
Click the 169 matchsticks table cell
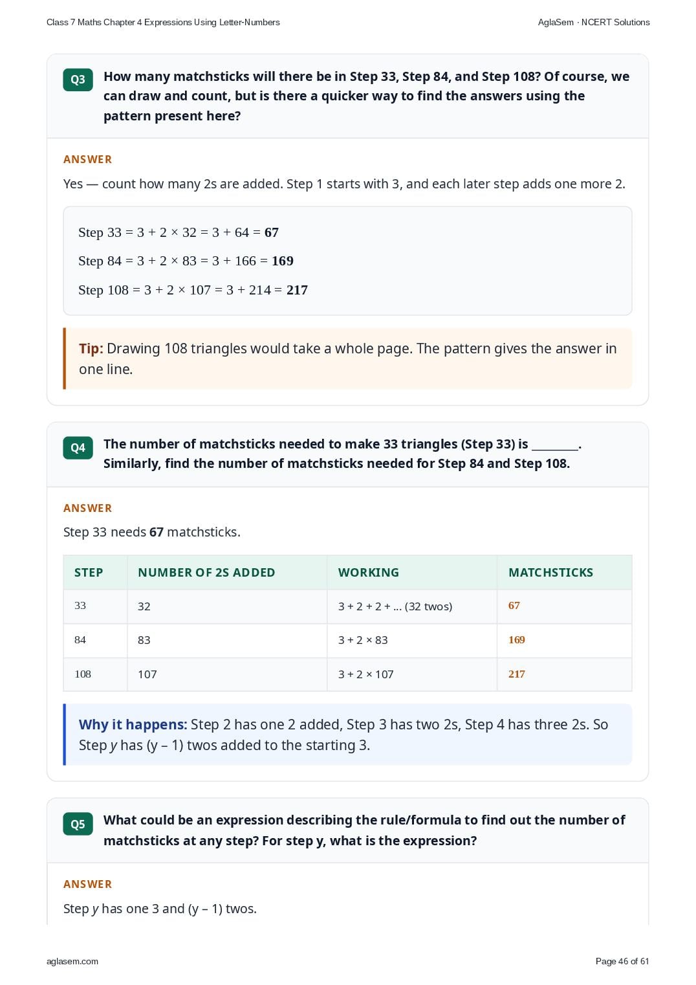point(564,640)
